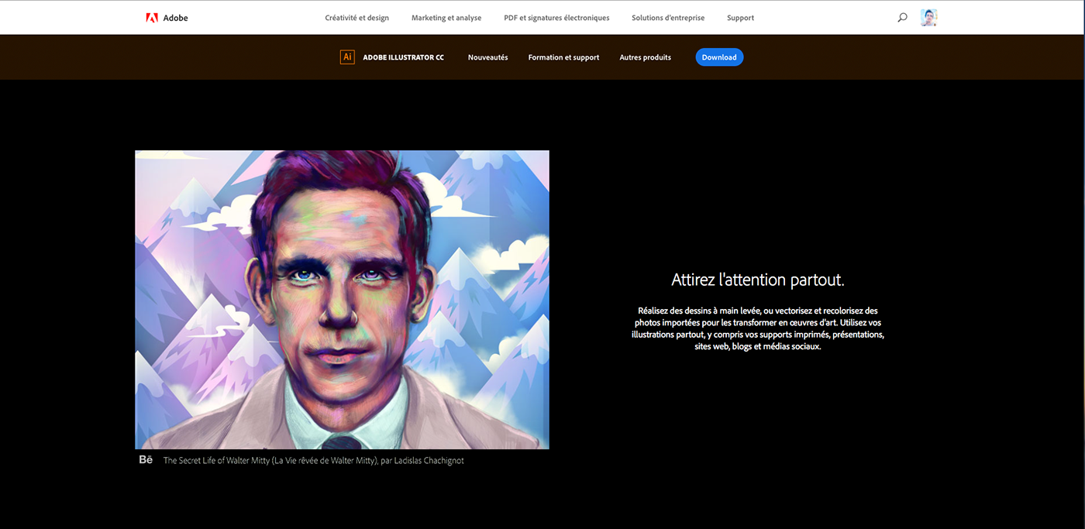Click the ADOBE ILLUSTRATOR CC title link
This screenshot has height=529, width=1085.
click(x=403, y=57)
